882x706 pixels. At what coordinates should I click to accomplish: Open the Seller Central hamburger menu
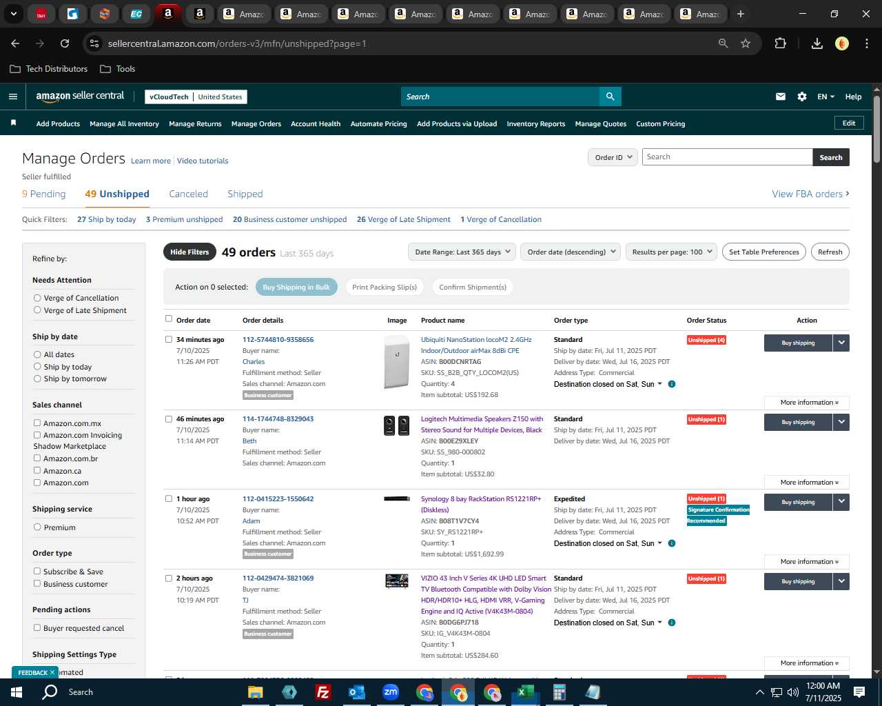point(13,97)
